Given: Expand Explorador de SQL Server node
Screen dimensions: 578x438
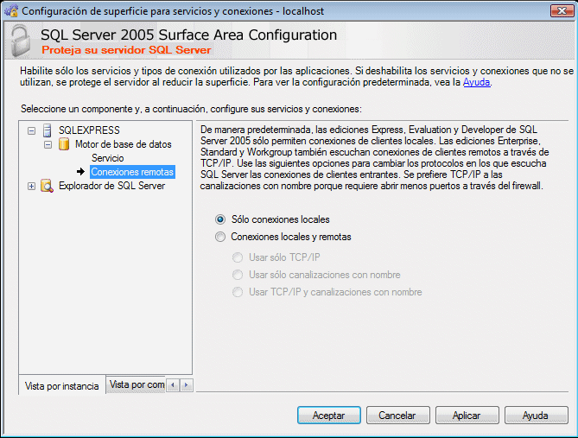Looking at the screenshot, I should click(x=32, y=187).
